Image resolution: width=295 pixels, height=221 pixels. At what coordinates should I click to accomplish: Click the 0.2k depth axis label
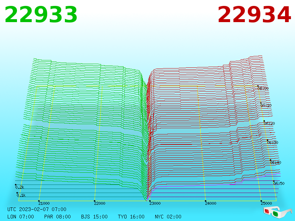click(x=20, y=187)
